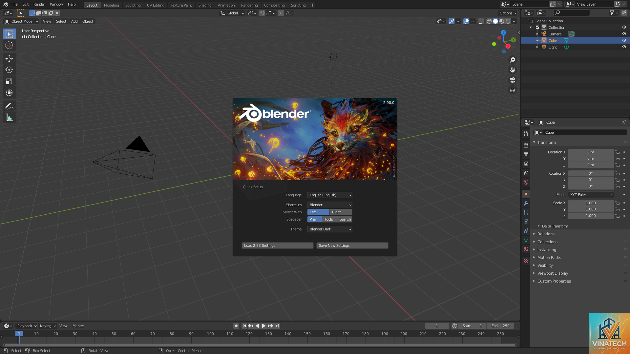This screenshot has width=630, height=354.
Task: Click Save New Settings button
Action: [352, 246]
